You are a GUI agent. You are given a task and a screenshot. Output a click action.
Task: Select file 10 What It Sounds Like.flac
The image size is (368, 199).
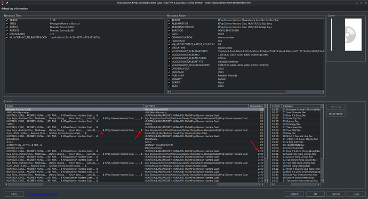[x=298, y=136]
